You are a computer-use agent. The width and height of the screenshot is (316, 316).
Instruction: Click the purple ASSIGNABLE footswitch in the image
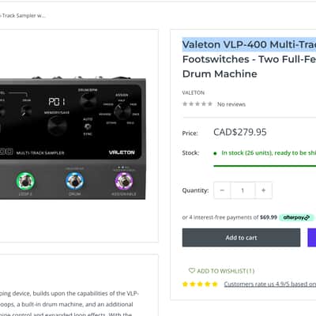(124, 181)
